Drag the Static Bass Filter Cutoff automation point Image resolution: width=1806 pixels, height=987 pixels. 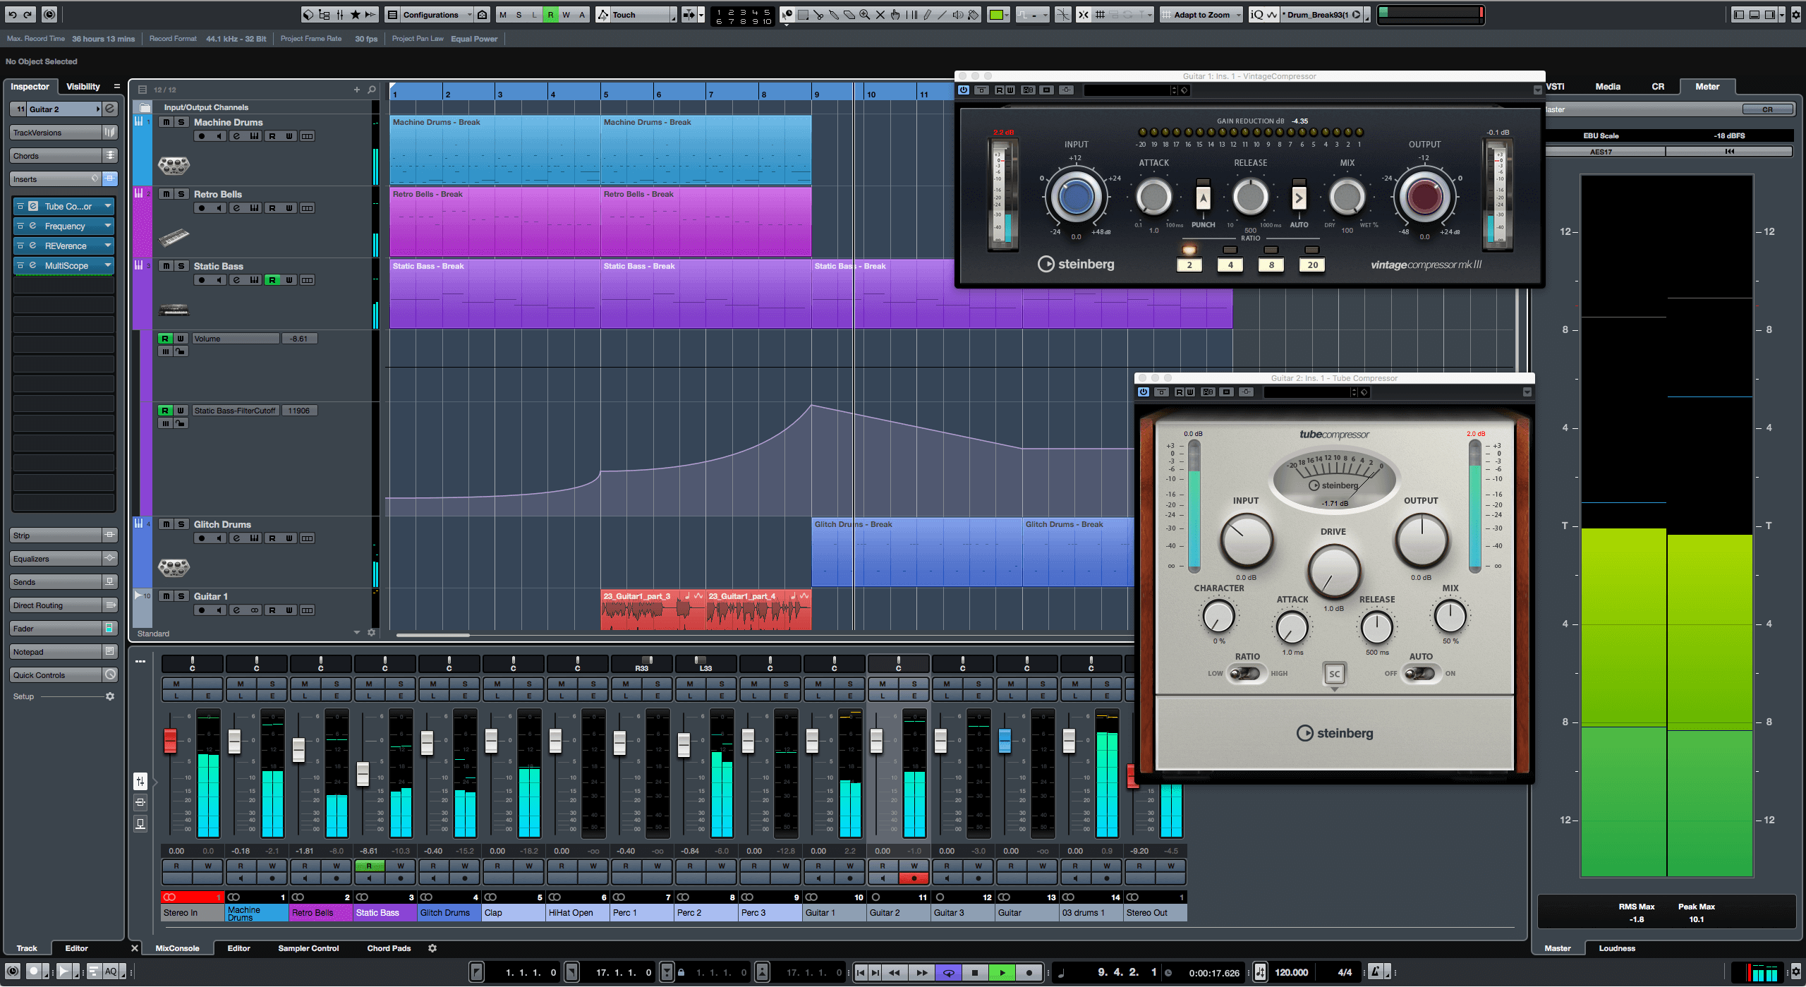tap(809, 406)
